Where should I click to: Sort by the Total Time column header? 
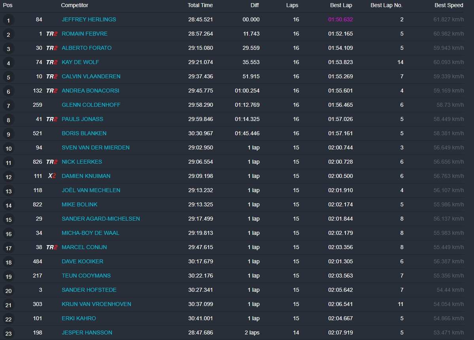click(200, 5)
